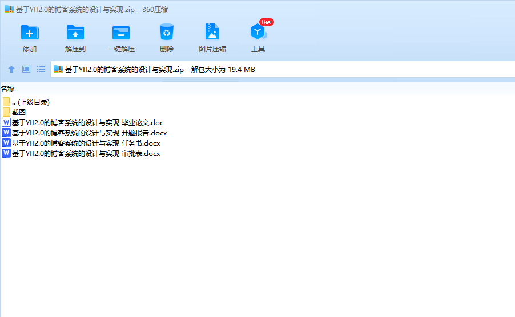
Task: Click the Word icon of 任务书.docx
Action: (x=6, y=143)
